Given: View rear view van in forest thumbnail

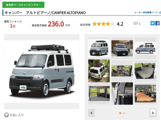Looking at the screenshot, I should coord(99,71).
